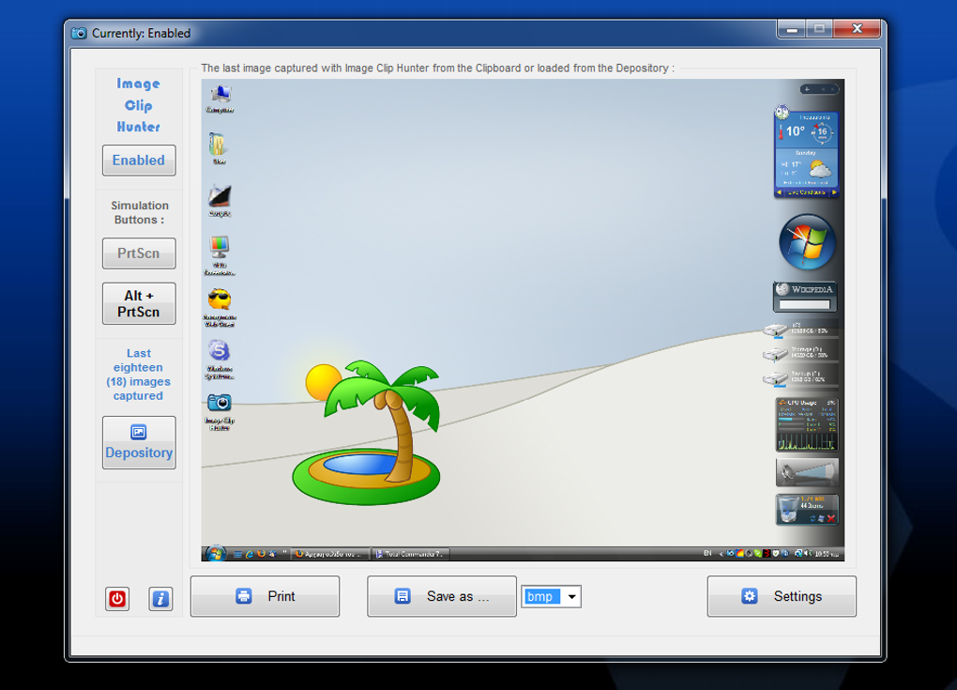
Task: Click the camera icon in title bar
Action: [x=80, y=33]
